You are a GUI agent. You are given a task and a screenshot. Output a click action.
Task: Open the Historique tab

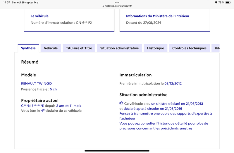click(x=156, y=48)
